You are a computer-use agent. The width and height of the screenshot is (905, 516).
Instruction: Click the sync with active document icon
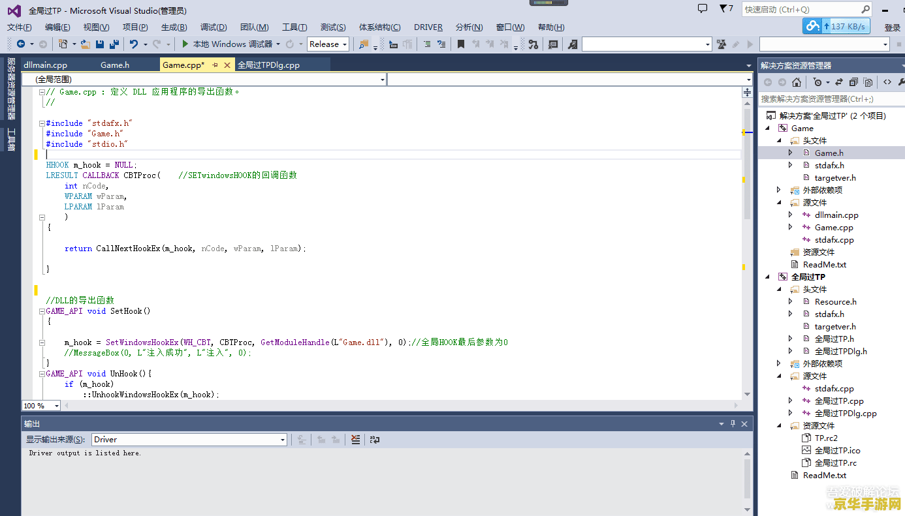839,82
